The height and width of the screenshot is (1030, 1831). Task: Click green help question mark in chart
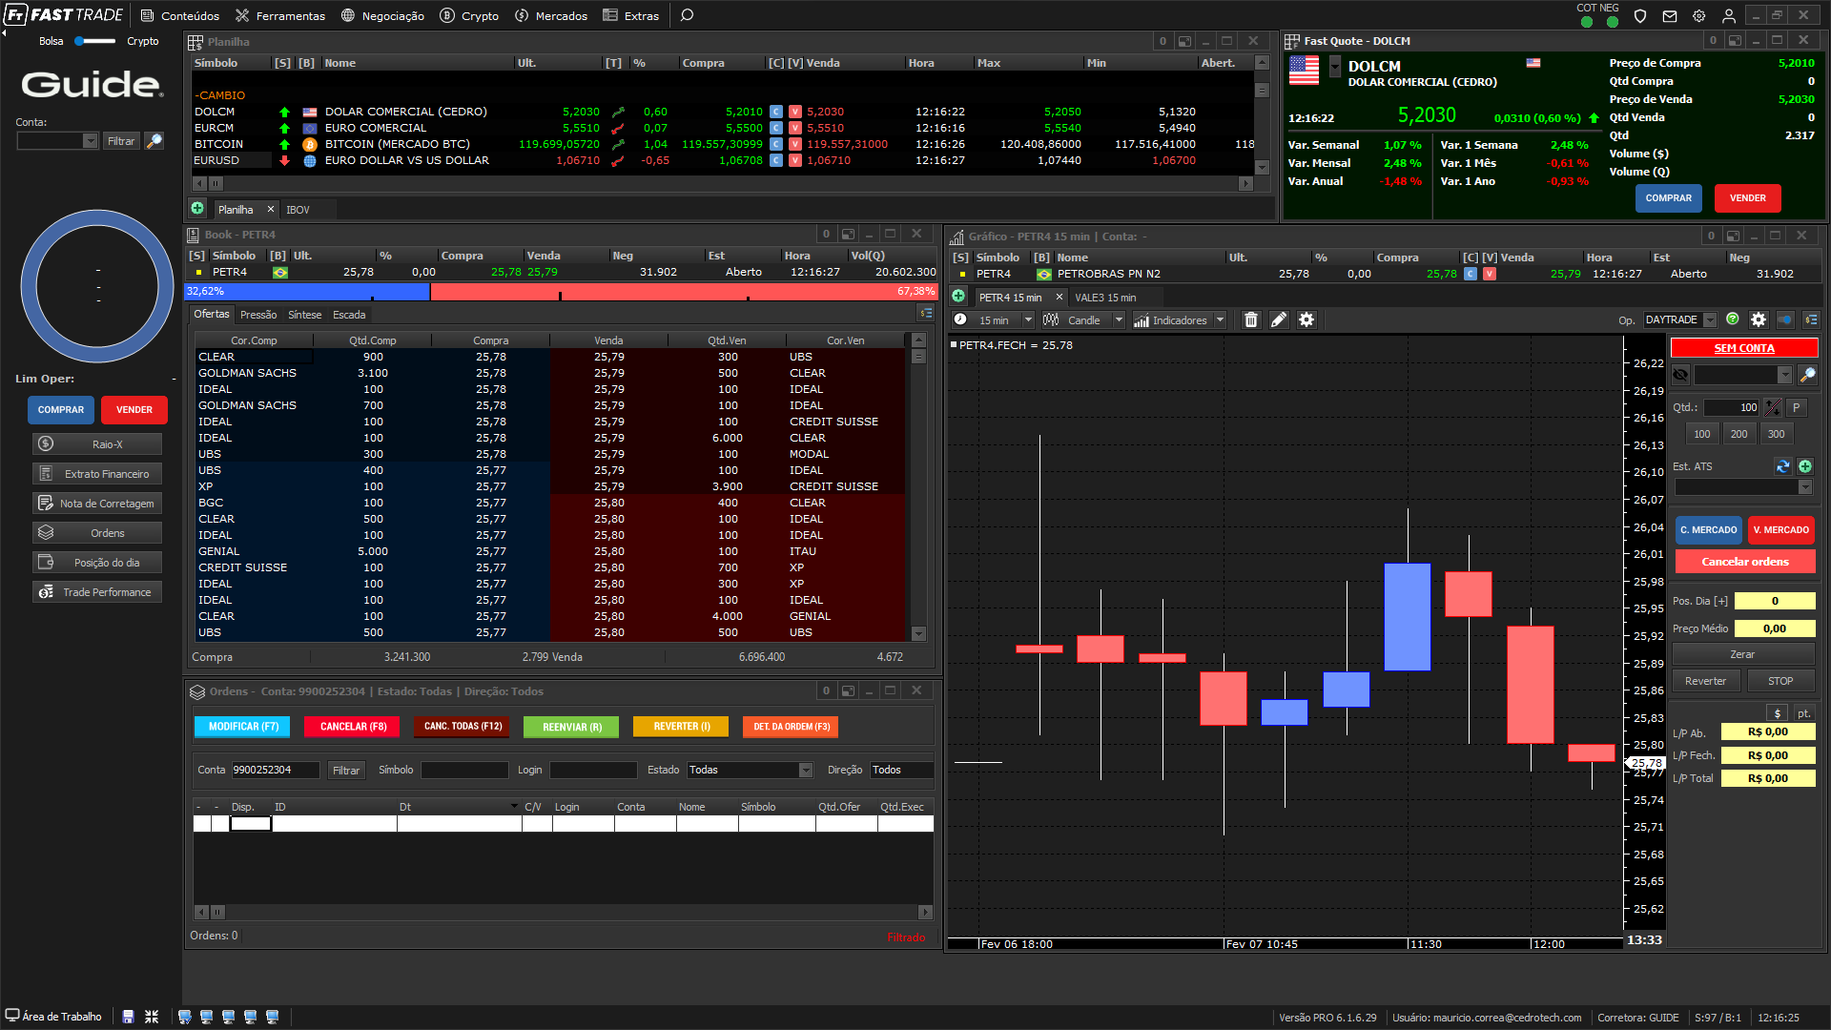[x=1733, y=319]
